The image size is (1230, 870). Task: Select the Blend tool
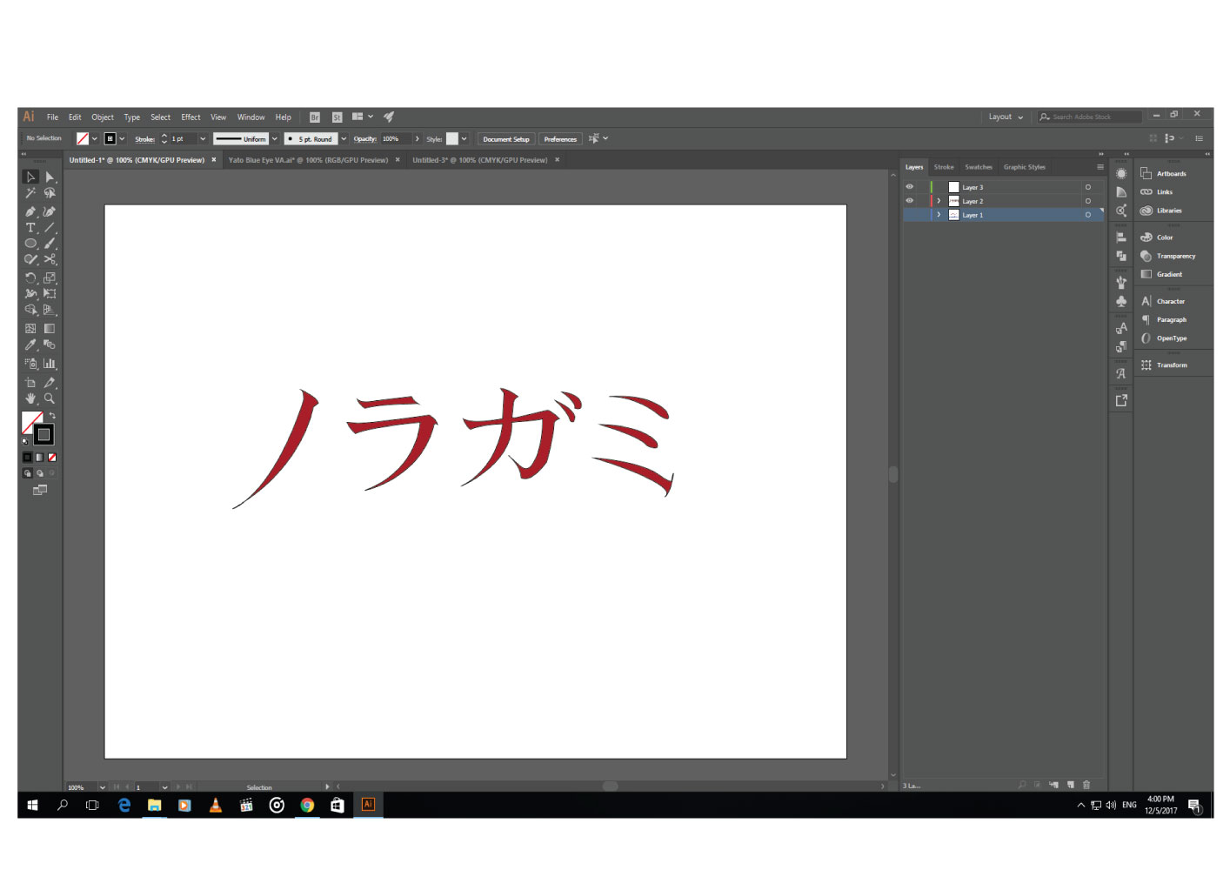point(50,345)
